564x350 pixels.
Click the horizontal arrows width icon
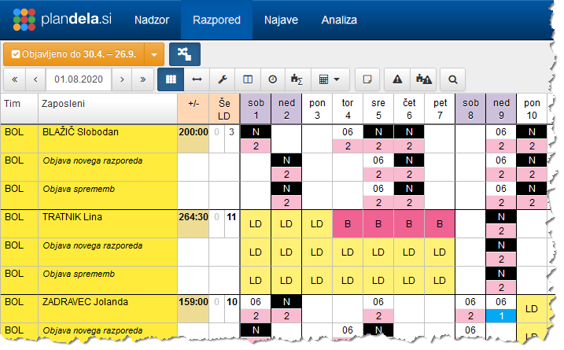pos(197,79)
